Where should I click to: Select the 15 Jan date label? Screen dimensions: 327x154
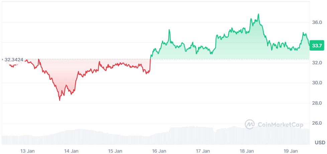click(x=115, y=151)
